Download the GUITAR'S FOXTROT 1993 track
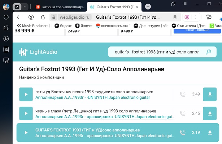 (210, 132)
